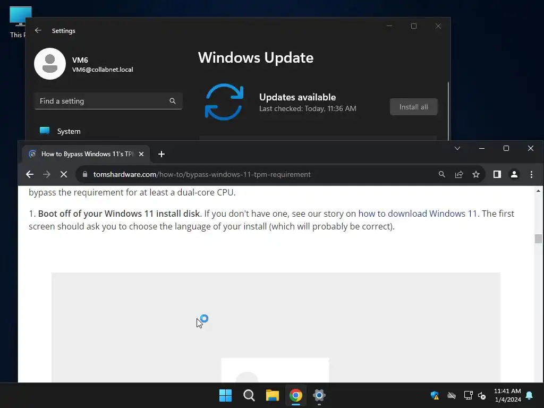Click Install all in Windows Update

click(x=413, y=107)
